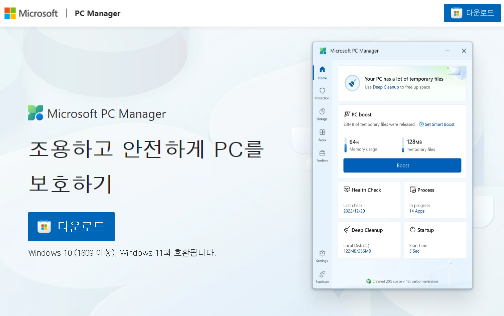Click the Microsoft PC Manager logo beside the headline
504x316 pixels.
click(x=36, y=113)
